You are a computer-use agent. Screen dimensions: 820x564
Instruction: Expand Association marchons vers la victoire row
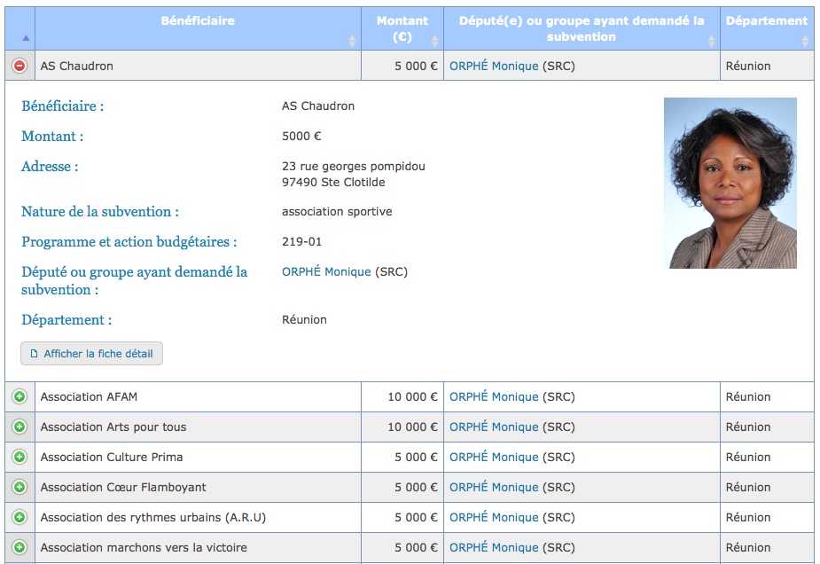coord(20,547)
